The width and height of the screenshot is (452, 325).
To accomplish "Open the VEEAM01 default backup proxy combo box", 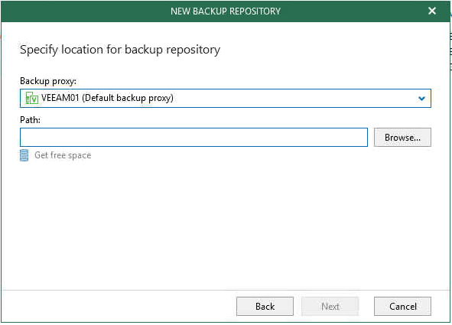I will (x=226, y=98).
